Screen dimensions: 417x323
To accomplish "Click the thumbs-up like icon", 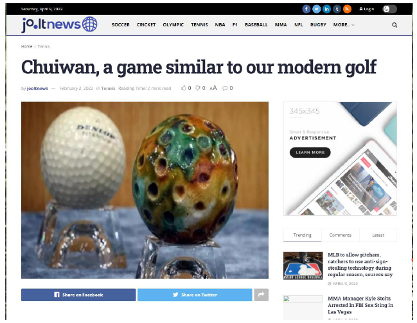I will pyautogui.click(x=184, y=88).
